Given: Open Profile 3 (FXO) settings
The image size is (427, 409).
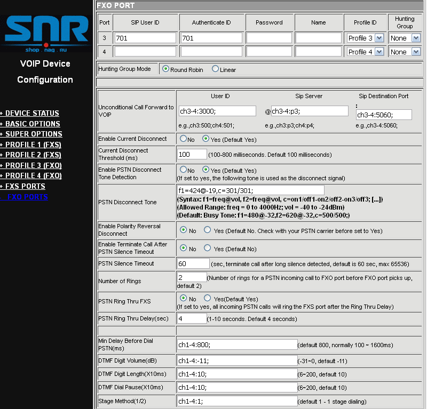Looking at the screenshot, I should tap(34, 165).
